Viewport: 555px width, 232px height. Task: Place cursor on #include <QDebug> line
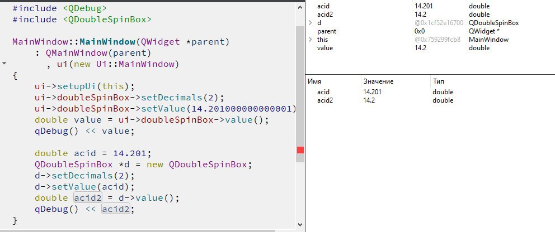click(59, 8)
